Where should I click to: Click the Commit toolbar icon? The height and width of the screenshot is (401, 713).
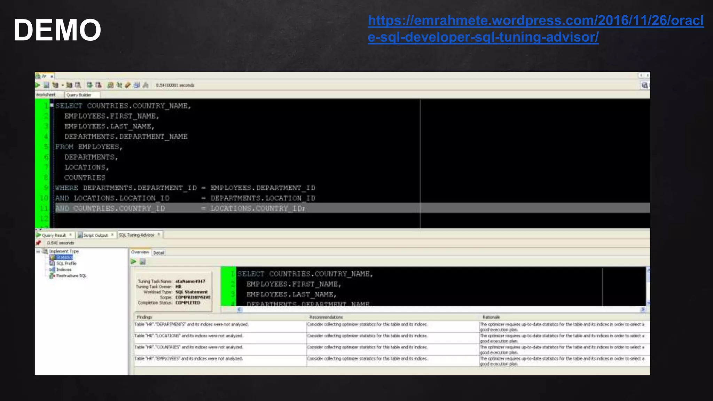[89, 85]
